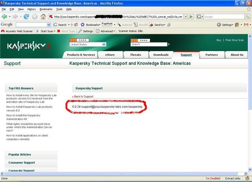Click the Back to Support link
Viewport: 252px width, 182px height.
pos(83,96)
